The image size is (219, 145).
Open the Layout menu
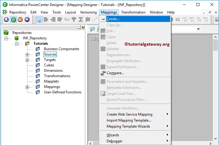click(x=70, y=12)
